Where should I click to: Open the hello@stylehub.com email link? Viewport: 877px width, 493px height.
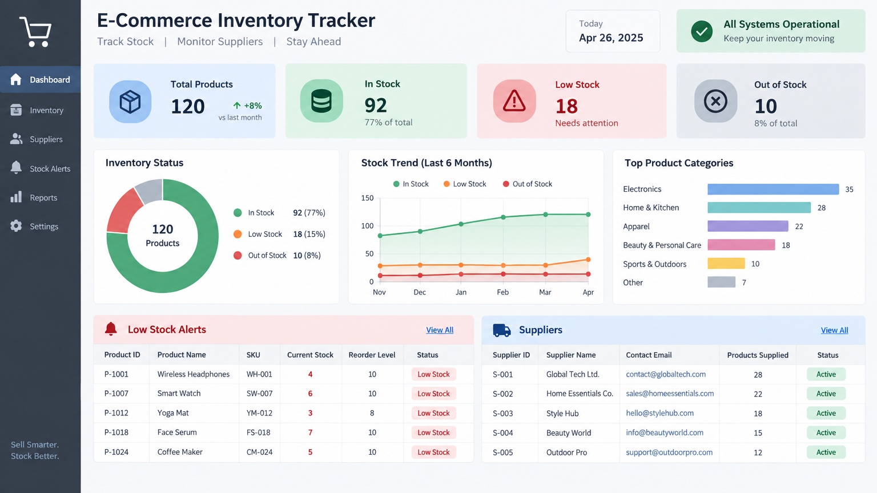tap(659, 413)
